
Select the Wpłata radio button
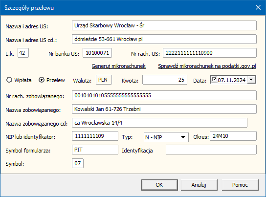pyautogui.click(x=9, y=80)
